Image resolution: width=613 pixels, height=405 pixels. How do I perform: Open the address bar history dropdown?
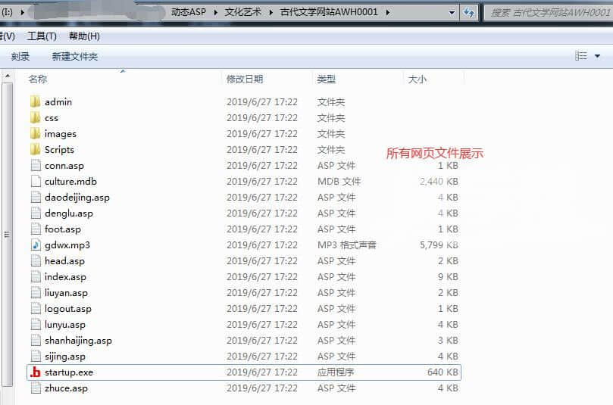452,12
